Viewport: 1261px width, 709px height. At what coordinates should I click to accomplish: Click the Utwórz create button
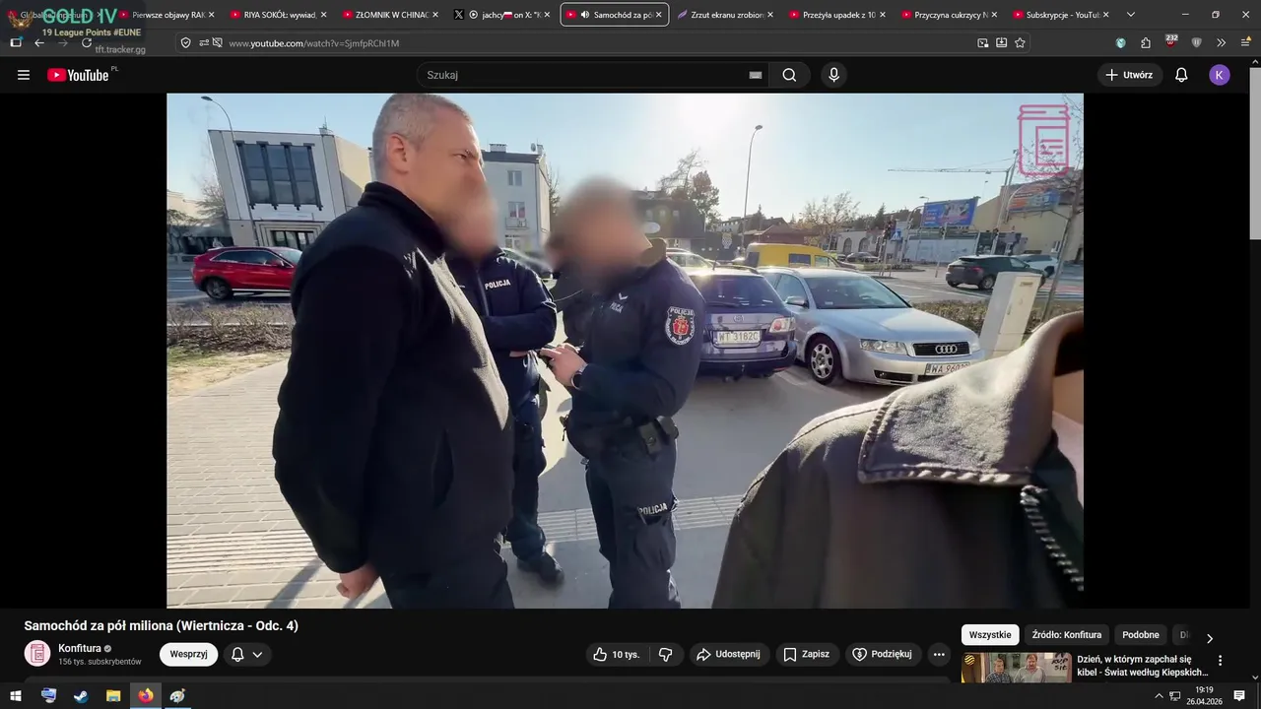pyautogui.click(x=1129, y=75)
